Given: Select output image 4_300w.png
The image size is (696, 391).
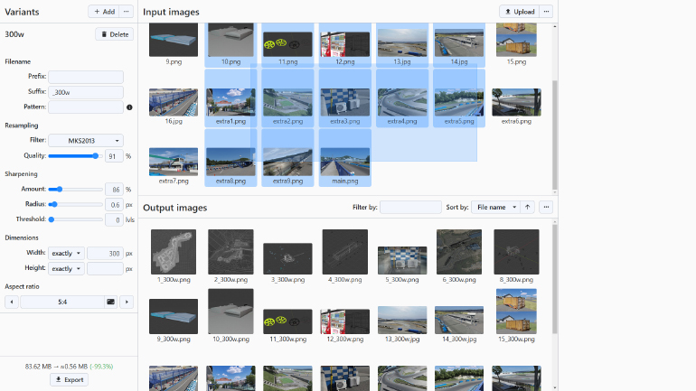Looking at the screenshot, I should [x=345, y=256].
